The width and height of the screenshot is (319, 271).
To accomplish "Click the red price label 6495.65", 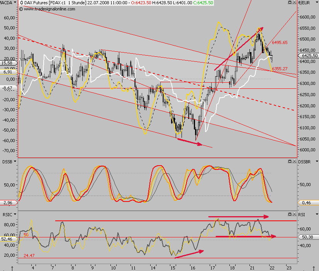I will (x=280, y=42).
